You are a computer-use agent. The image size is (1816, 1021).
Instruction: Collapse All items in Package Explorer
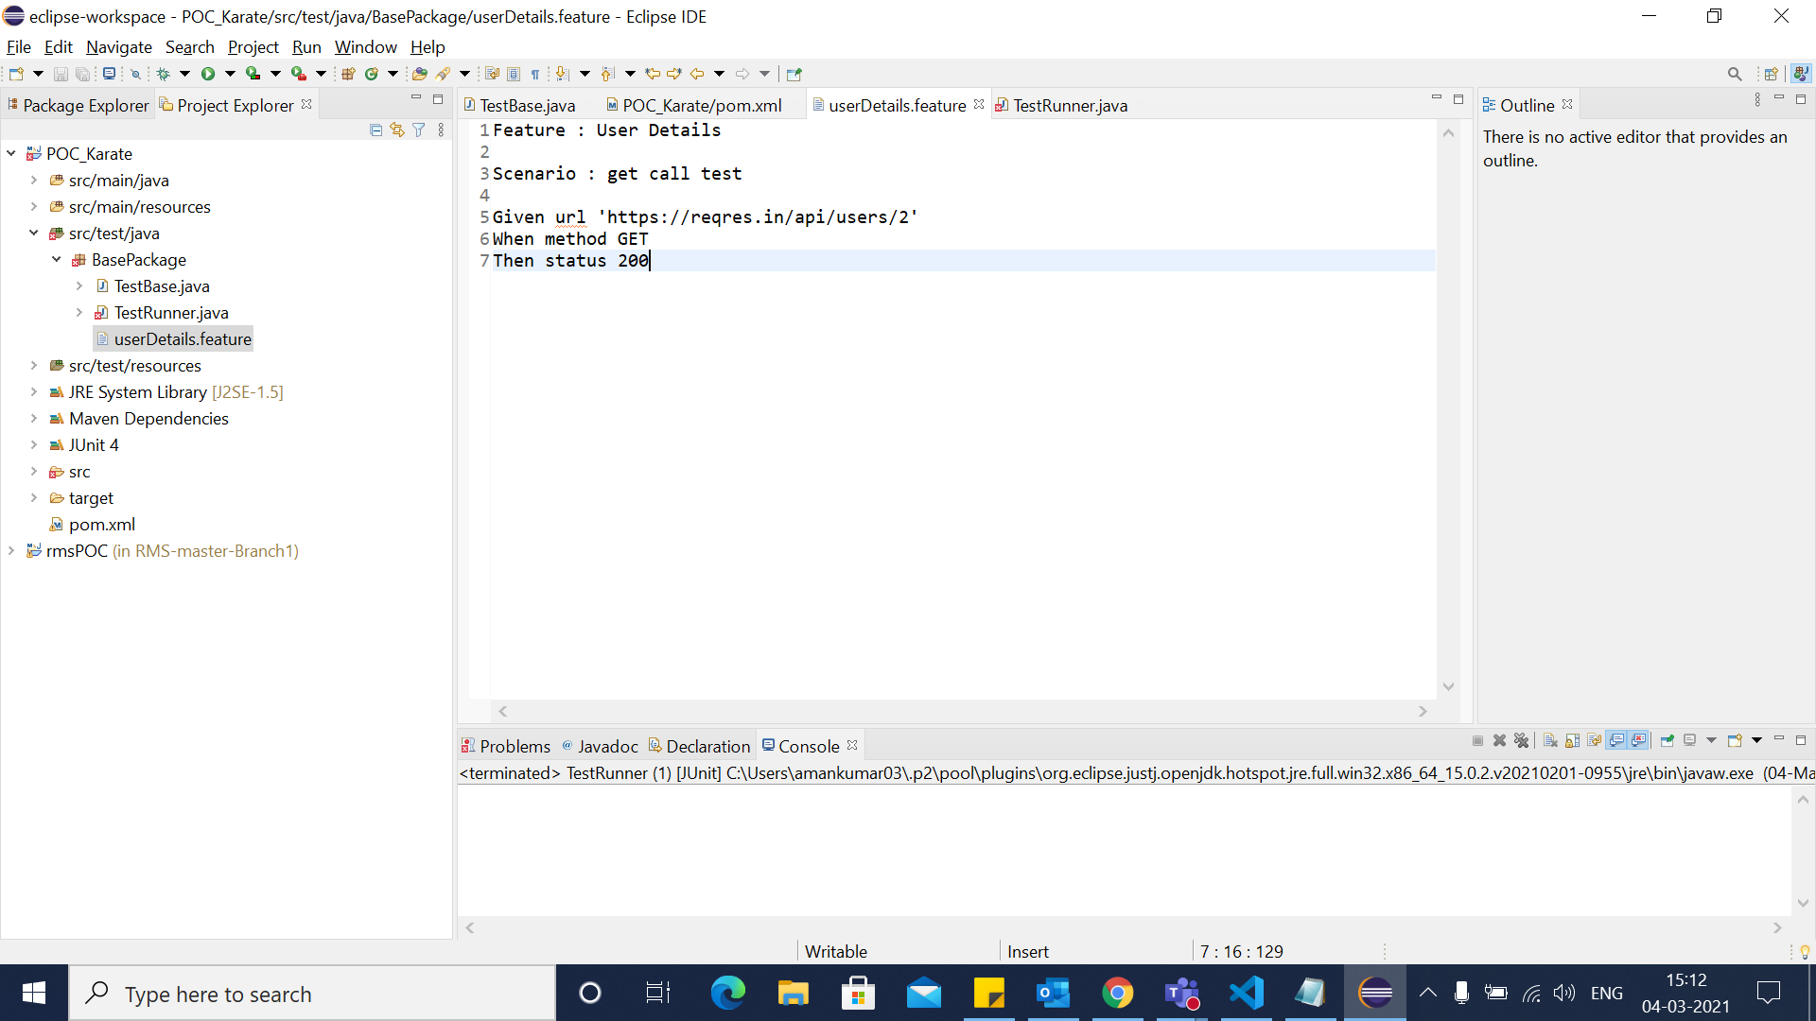coord(375,130)
